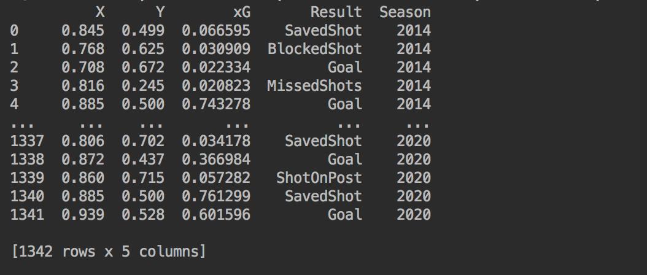The image size is (647, 275).
Task: Click X value 0.939 in last row
Action: [83, 215]
